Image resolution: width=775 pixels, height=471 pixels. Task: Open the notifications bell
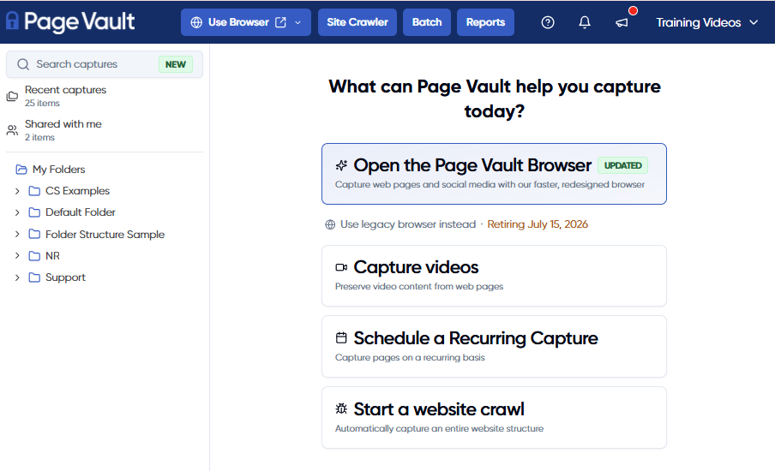tap(585, 22)
